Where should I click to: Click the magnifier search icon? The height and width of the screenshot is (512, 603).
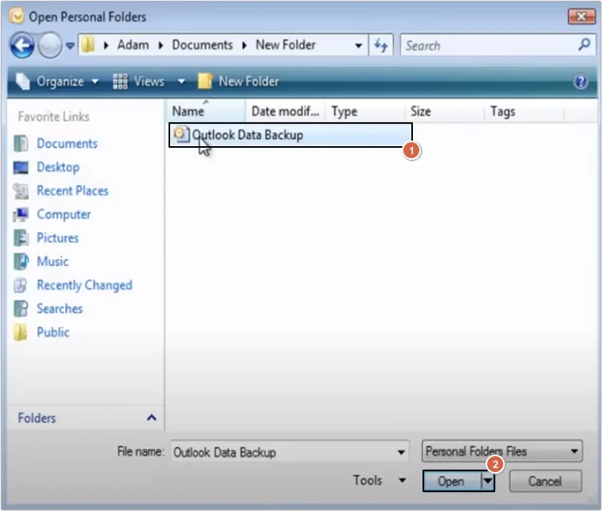pos(584,45)
